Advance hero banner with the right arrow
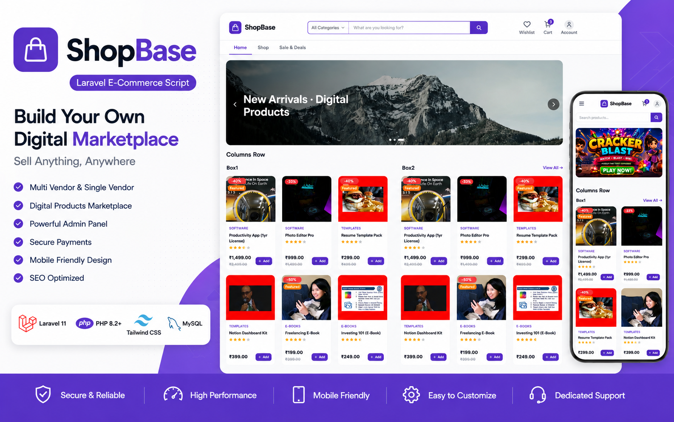This screenshot has width=674, height=422. coord(553,104)
